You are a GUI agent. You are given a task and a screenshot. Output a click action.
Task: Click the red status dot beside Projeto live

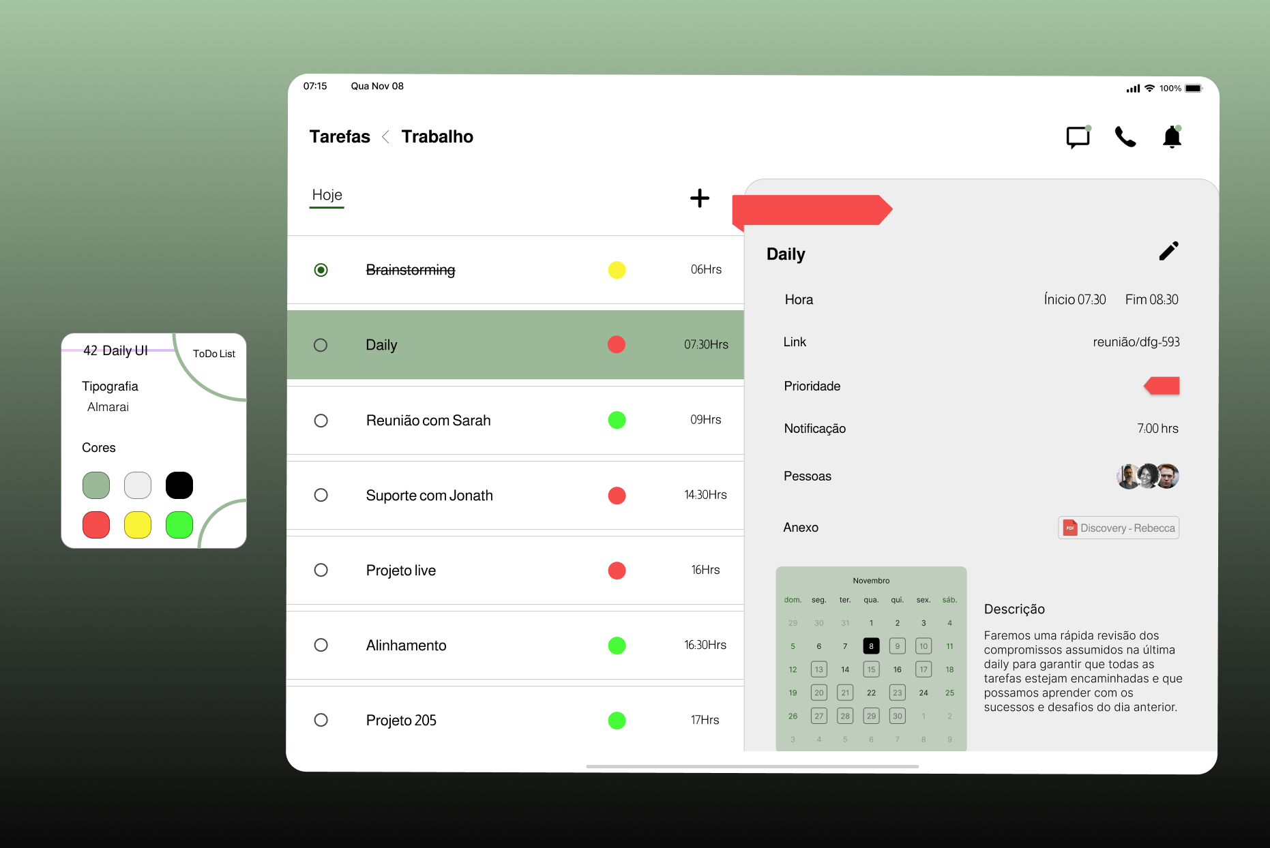tap(617, 571)
